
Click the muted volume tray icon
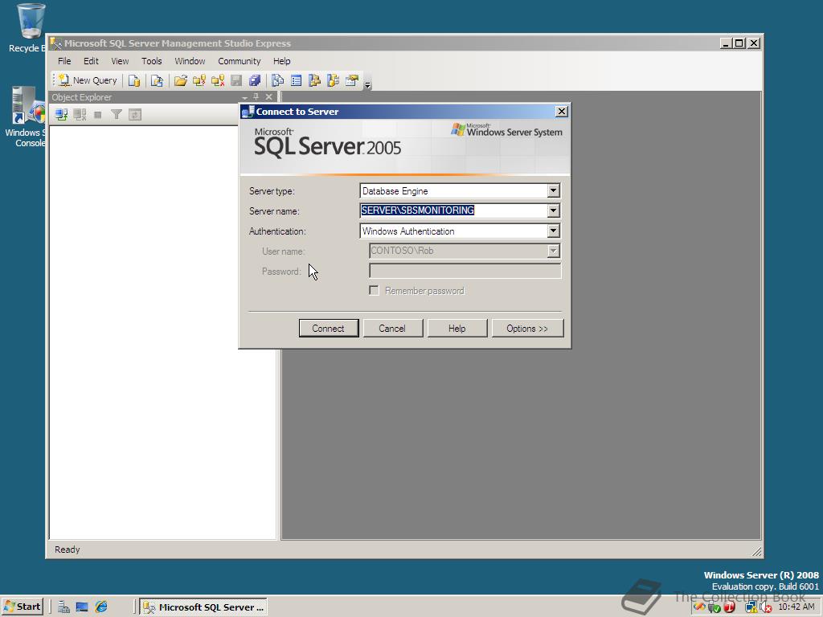765,607
